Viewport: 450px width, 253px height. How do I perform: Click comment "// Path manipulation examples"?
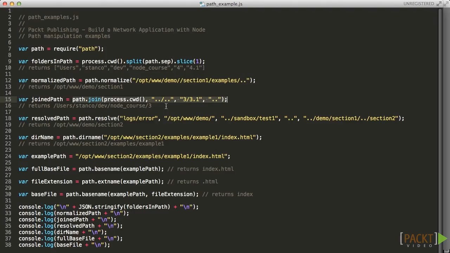(x=64, y=36)
